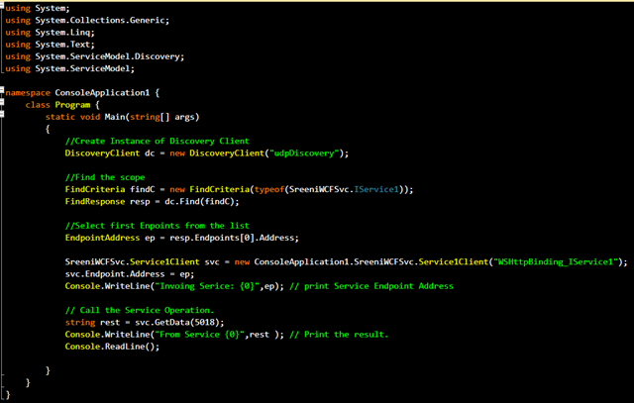
Task: Select the "WSHttpBinding_IService1" string literal
Action: (x=556, y=262)
